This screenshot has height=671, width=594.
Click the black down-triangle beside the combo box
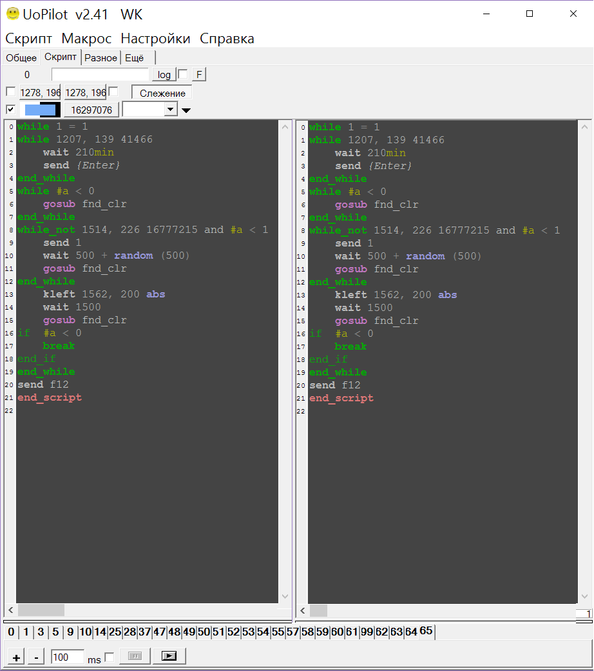186,110
